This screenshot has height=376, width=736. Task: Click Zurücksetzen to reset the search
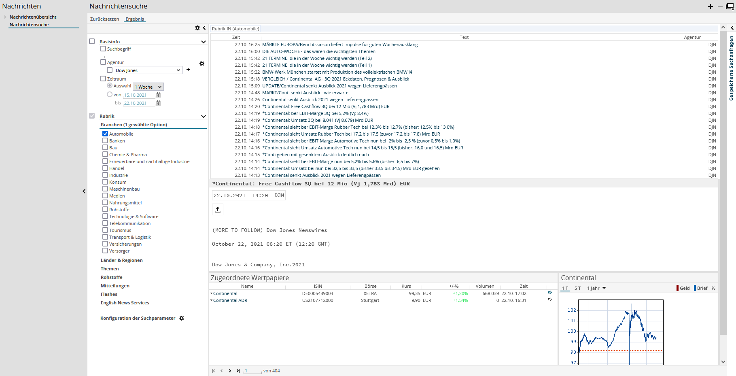104,19
